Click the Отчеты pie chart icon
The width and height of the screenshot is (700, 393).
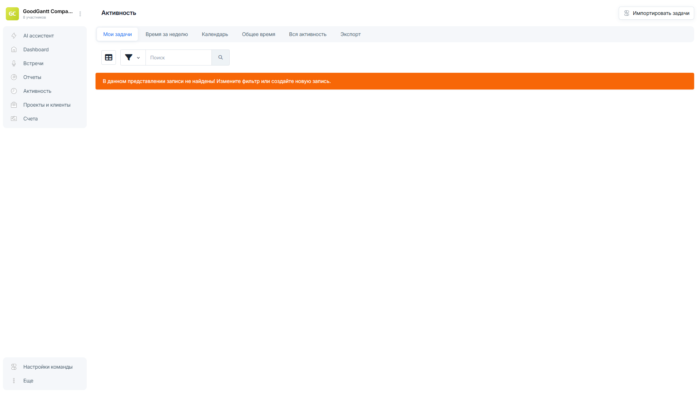coord(14,77)
